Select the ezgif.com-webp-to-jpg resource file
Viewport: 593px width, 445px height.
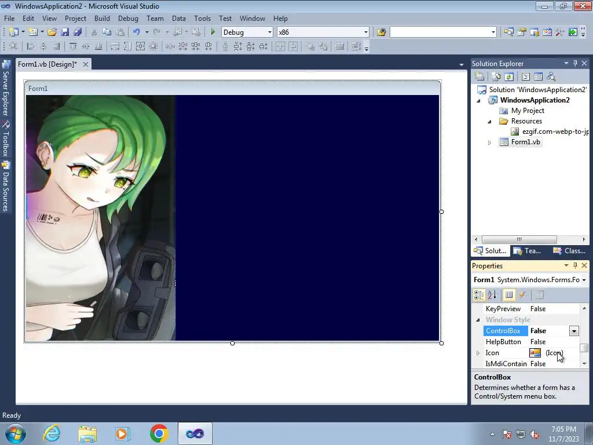click(550, 132)
